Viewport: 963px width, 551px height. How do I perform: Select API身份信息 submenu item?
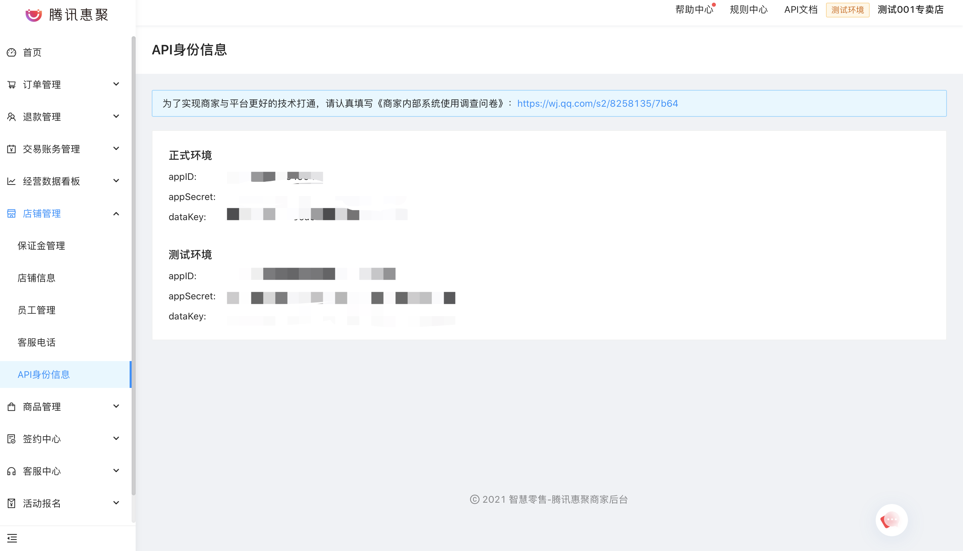pos(65,374)
